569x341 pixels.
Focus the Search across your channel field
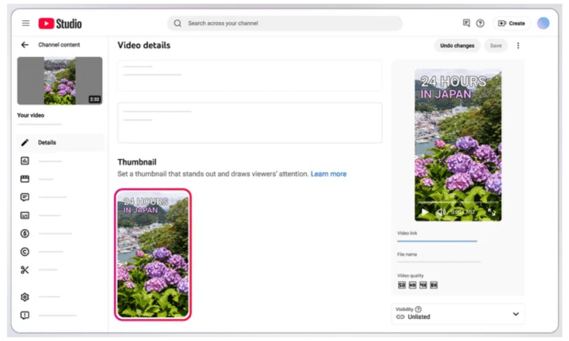tap(284, 23)
